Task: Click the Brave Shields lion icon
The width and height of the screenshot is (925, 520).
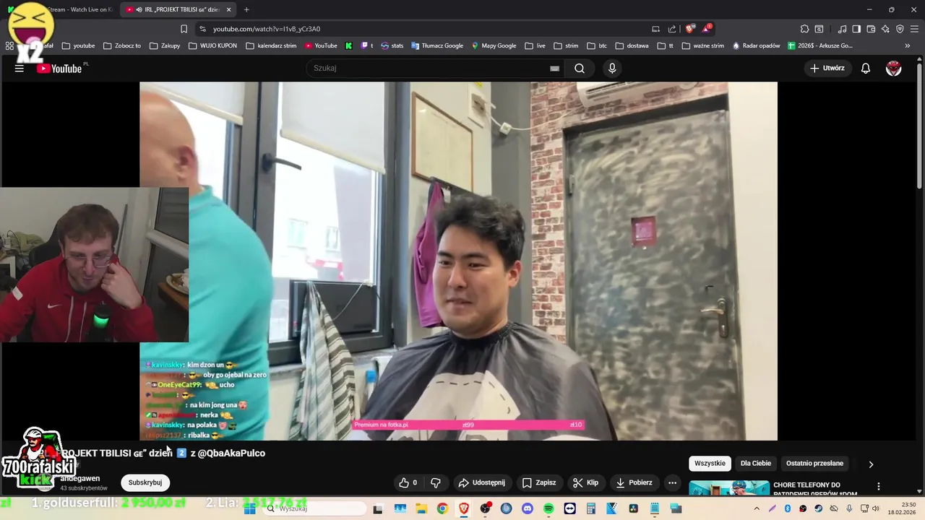Action: pos(690,29)
